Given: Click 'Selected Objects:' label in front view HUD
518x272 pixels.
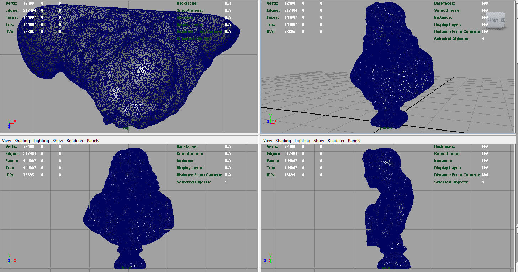Looking at the screenshot, I should click(194, 182).
